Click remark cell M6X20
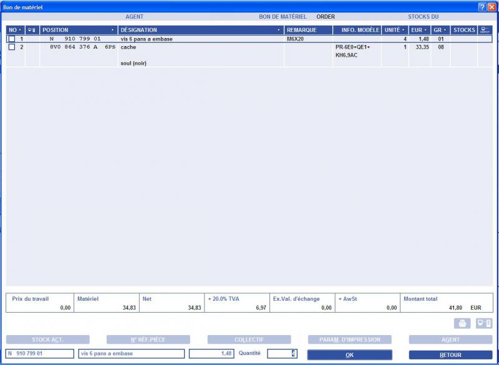 point(295,39)
